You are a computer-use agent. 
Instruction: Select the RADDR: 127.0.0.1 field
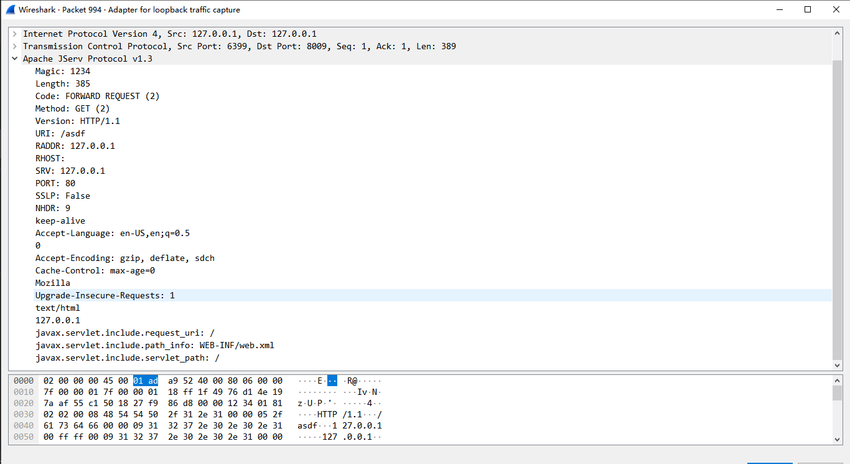pyautogui.click(x=75, y=146)
